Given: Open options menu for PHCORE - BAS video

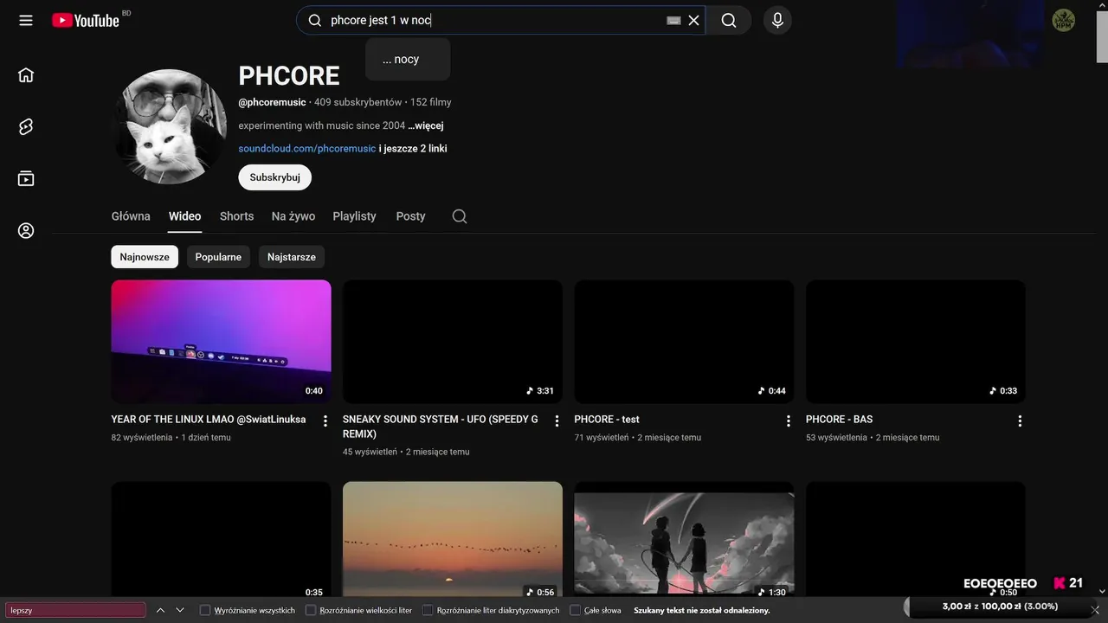Looking at the screenshot, I should click(1020, 421).
